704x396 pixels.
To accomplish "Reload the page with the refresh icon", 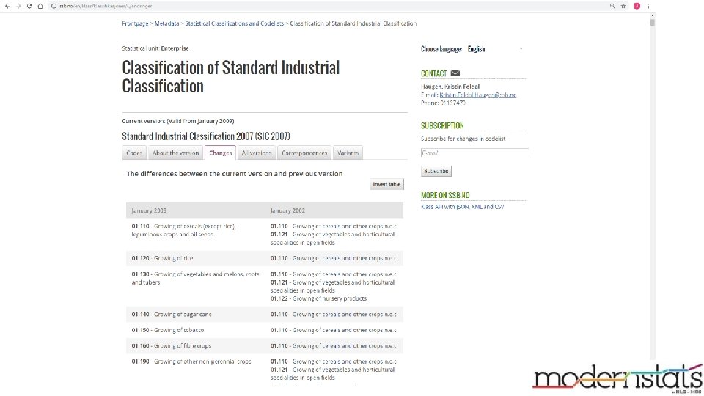I will 29,6.
